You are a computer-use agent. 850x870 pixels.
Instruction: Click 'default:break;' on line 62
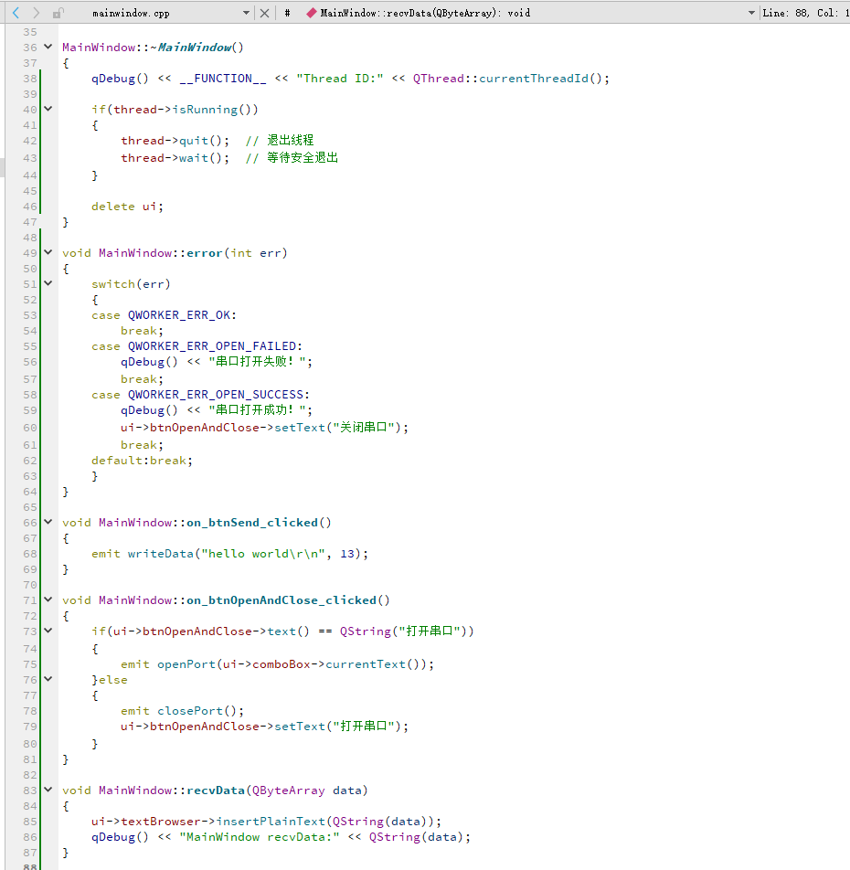pyautogui.click(x=142, y=461)
